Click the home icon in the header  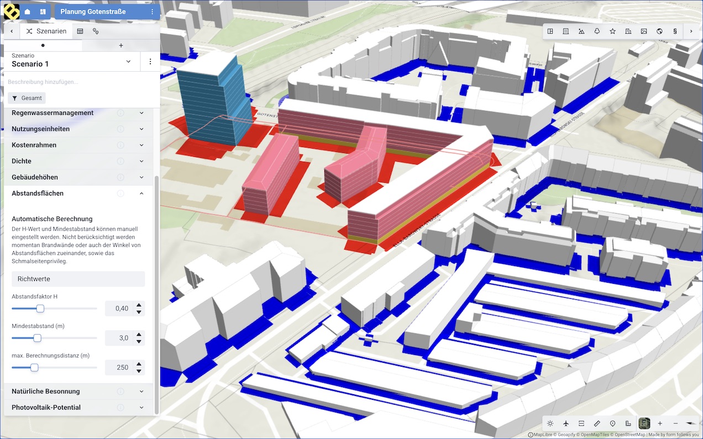tap(27, 12)
